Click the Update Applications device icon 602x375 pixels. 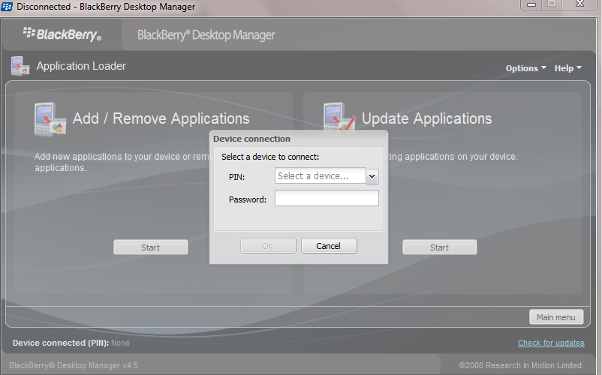[339, 116]
